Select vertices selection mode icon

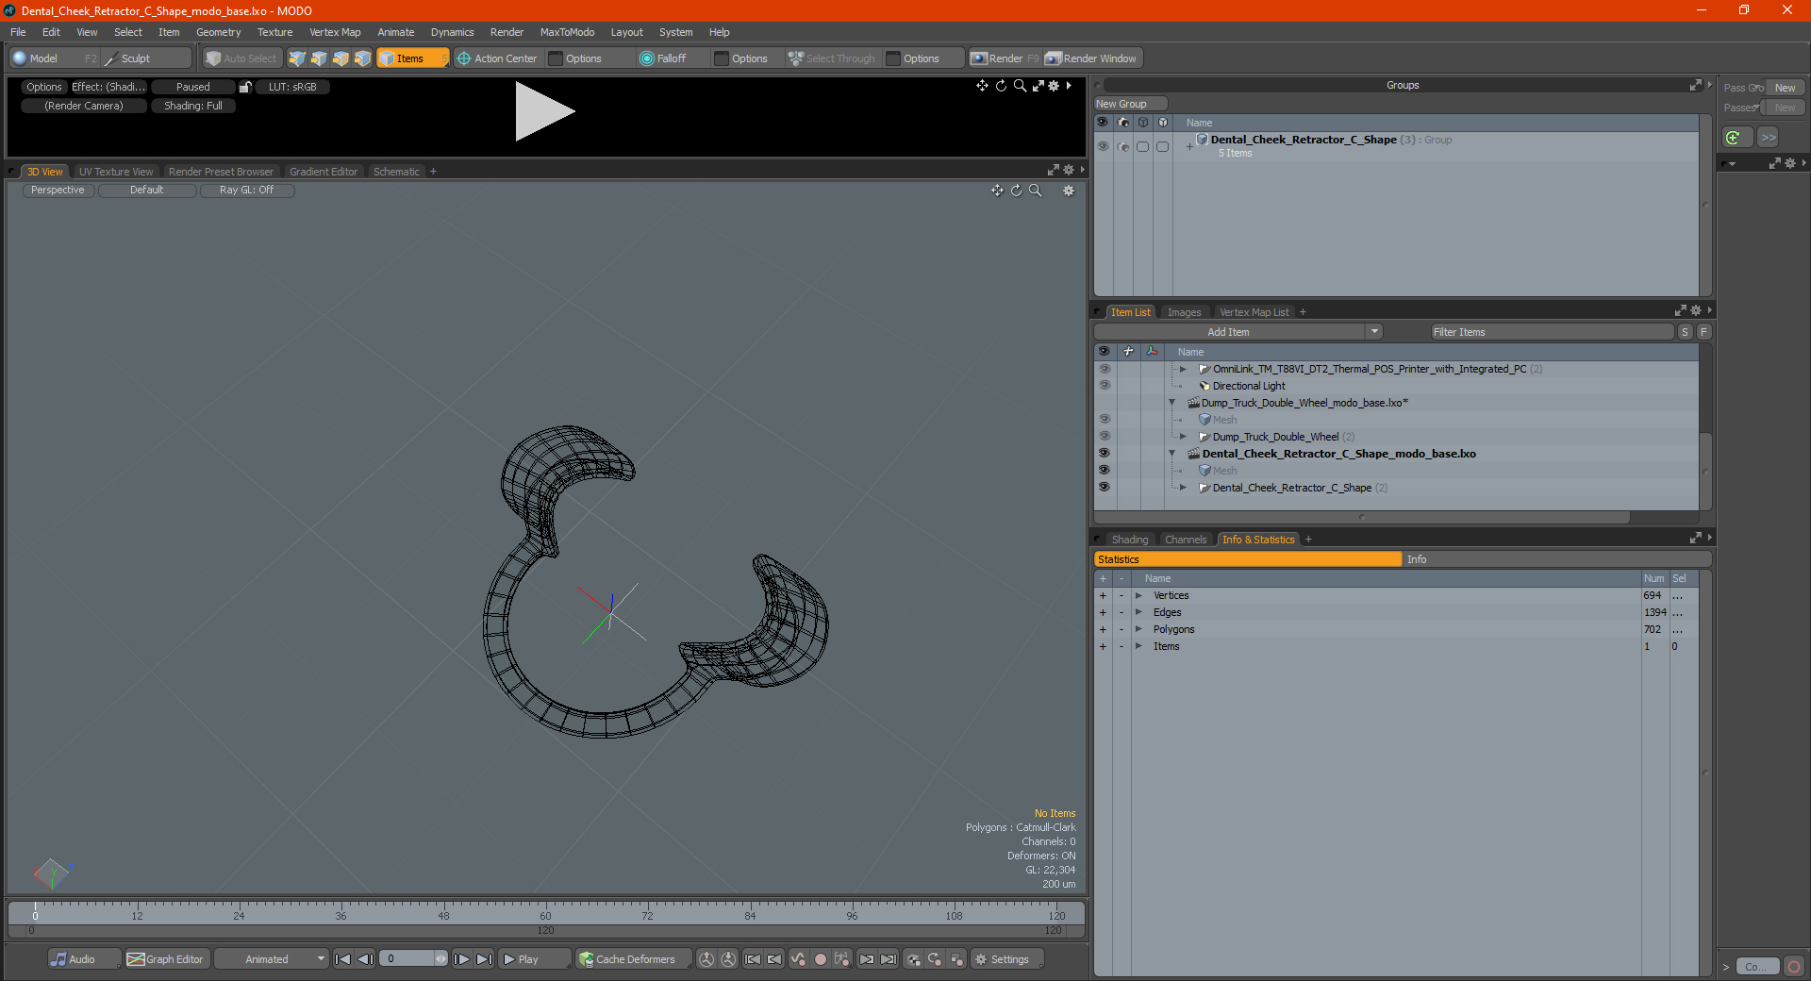coord(297,58)
